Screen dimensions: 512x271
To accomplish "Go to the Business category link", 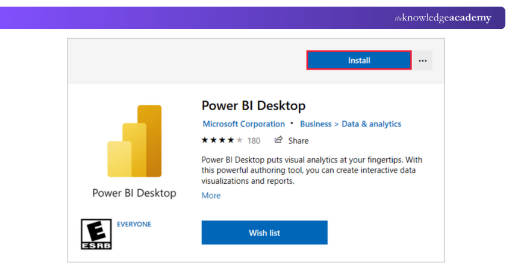I will (316, 124).
